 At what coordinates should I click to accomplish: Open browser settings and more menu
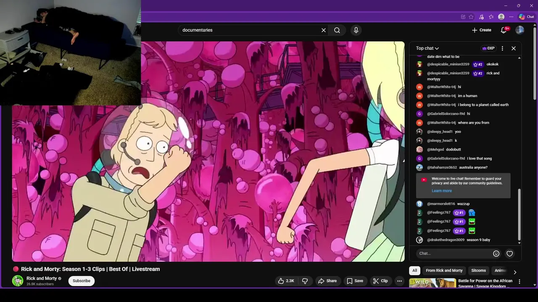pos(511,17)
